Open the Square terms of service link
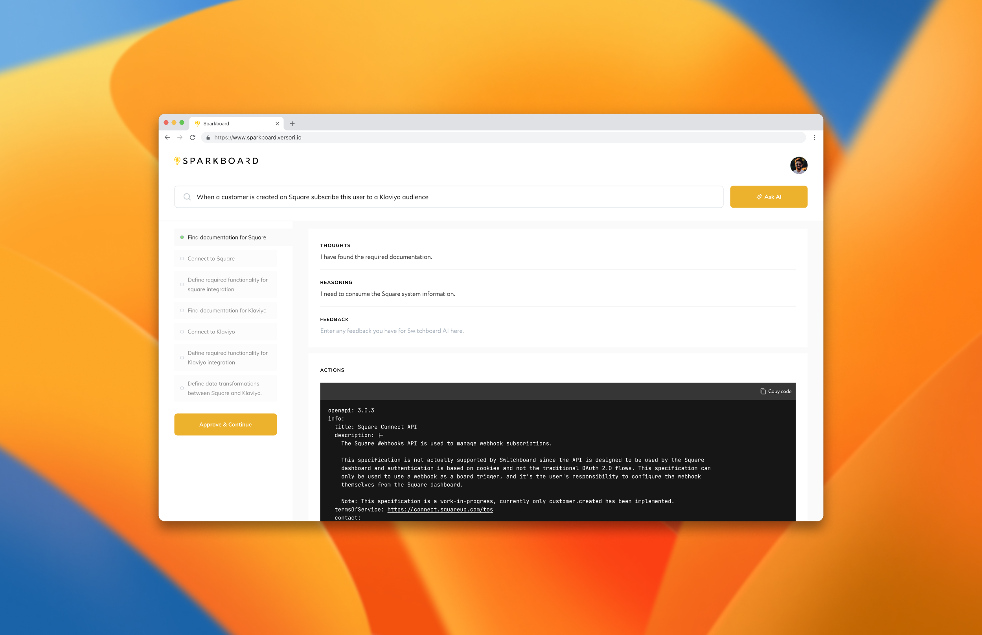Screen dimensions: 982x635 pyautogui.click(x=440, y=510)
